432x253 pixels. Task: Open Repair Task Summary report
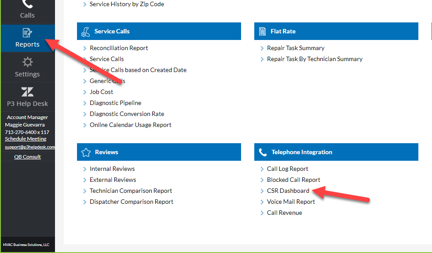pyautogui.click(x=296, y=48)
